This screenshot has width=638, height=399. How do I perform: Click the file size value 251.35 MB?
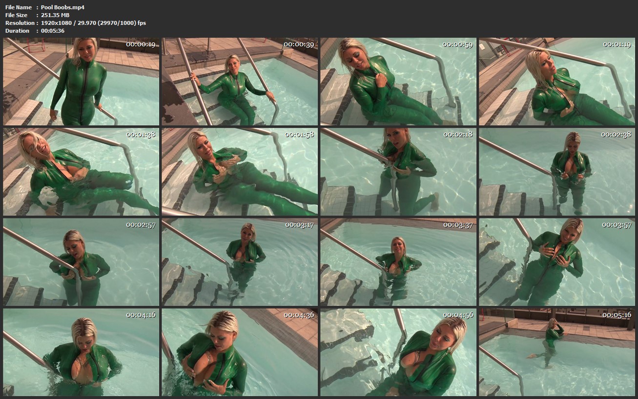tap(55, 15)
